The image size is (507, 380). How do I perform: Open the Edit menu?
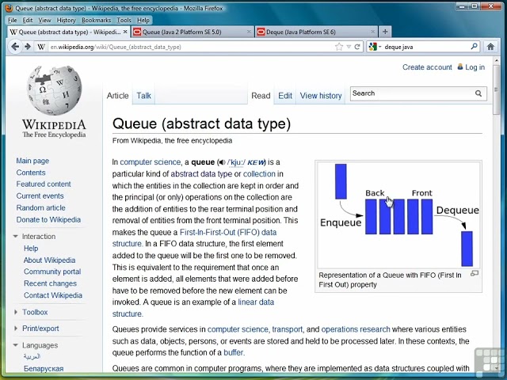point(28,20)
